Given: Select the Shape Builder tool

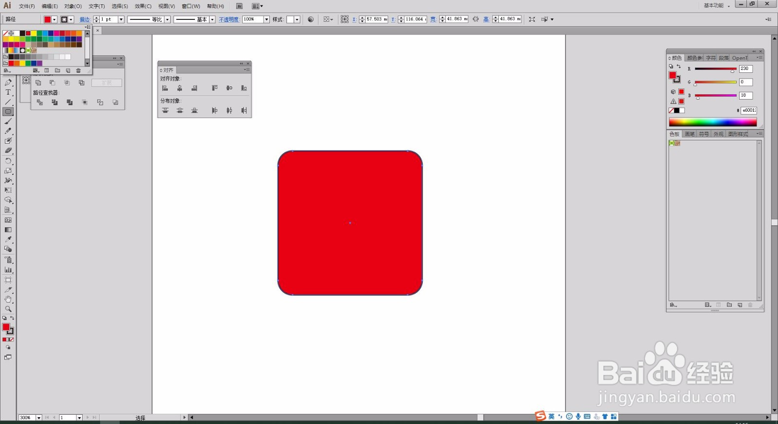Looking at the screenshot, I should 8,200.
